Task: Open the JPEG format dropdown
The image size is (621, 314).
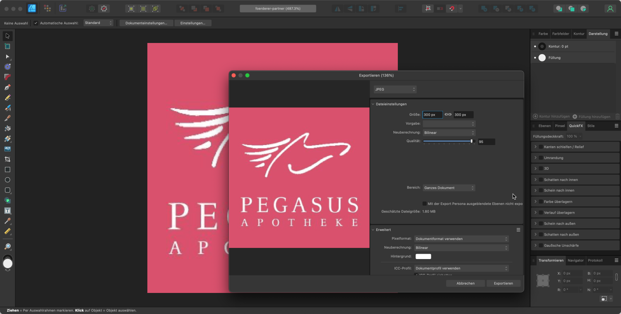Action: [x=395, y=89]
